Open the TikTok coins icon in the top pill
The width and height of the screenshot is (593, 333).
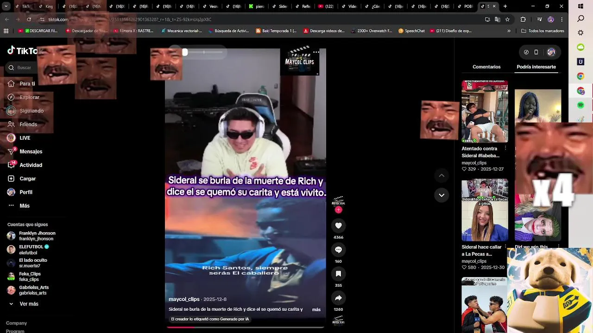tap(526, 52)
